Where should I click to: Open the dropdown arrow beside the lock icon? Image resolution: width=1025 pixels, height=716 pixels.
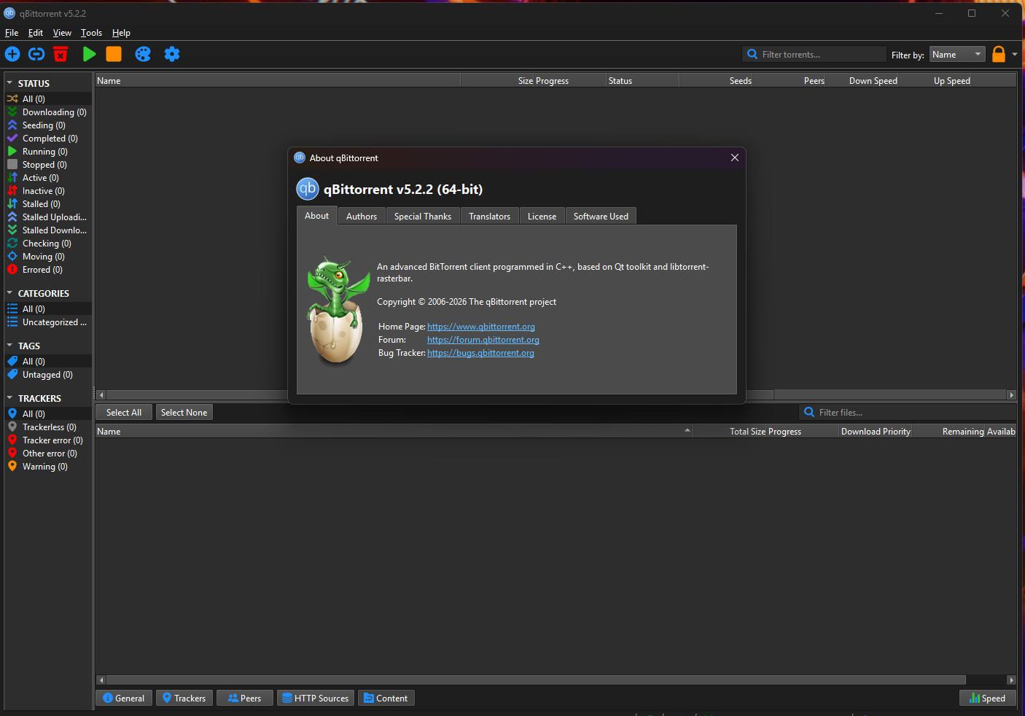click(x=1015, y=55)
